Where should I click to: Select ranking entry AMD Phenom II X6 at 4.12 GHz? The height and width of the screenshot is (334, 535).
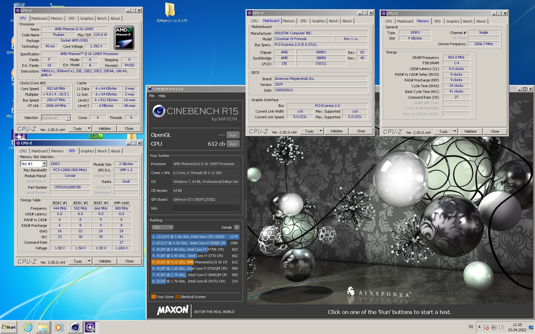click(195, 262)
